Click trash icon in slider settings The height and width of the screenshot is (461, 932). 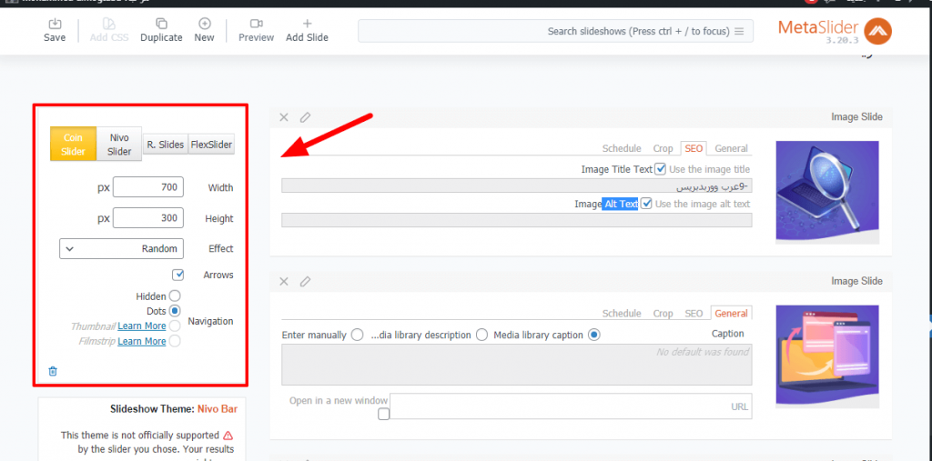[53, 371]
